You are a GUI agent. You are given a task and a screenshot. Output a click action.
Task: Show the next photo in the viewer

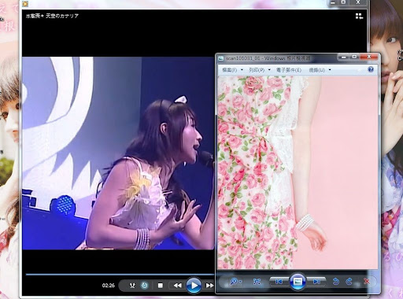316,282
